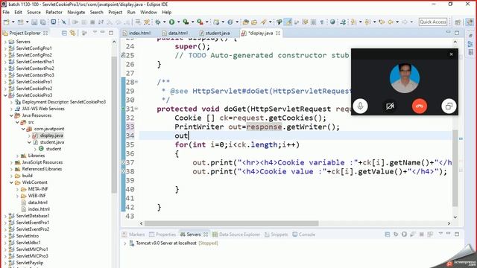The width and height of the screenshot is (477, 268).
Task: Mute the microphone in call overlay
Action: (x=361, y=106)
